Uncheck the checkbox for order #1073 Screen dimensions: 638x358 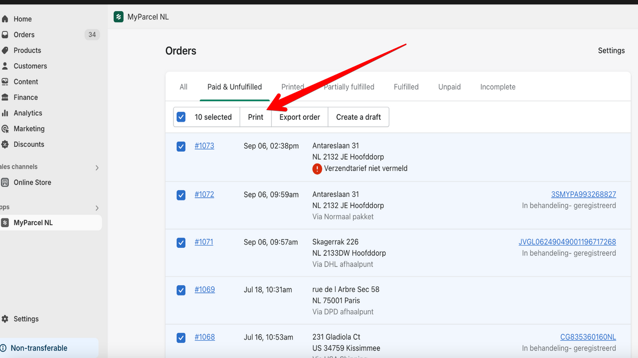pos(181,146)
